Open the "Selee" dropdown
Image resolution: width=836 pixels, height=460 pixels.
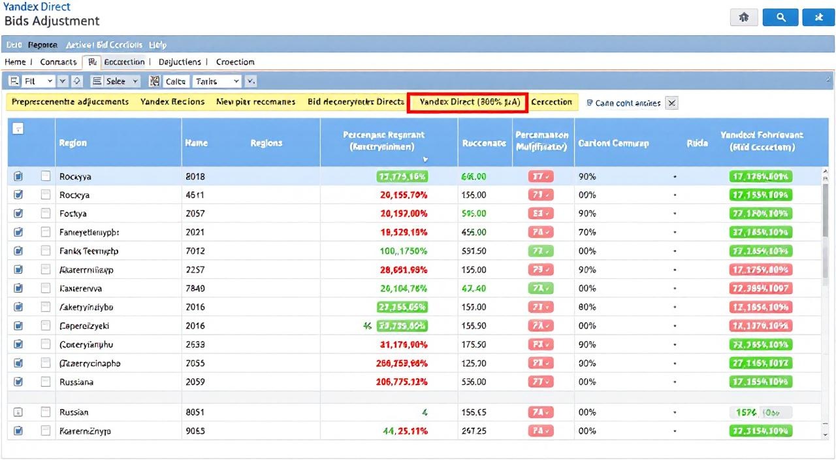pos(122,81)
